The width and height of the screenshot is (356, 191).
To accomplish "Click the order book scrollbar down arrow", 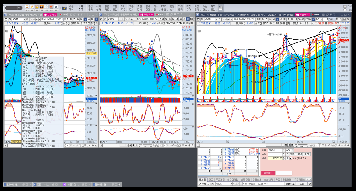I will point(221,168).
